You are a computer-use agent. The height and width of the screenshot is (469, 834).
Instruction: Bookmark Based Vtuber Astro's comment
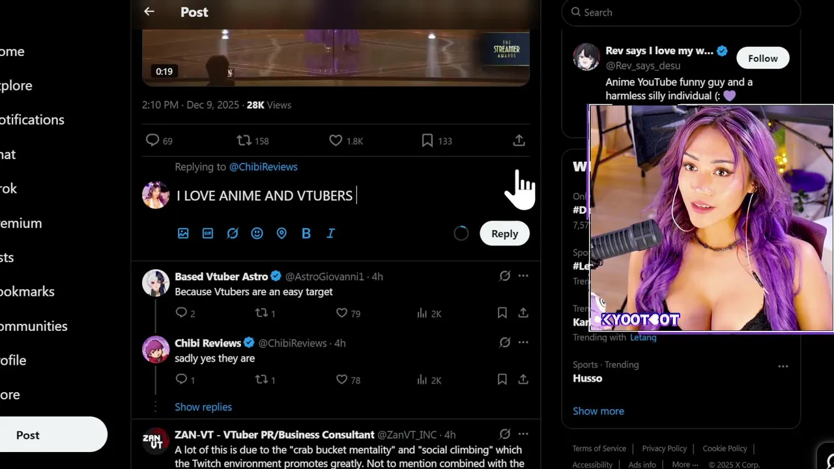(x=502, y=313)
